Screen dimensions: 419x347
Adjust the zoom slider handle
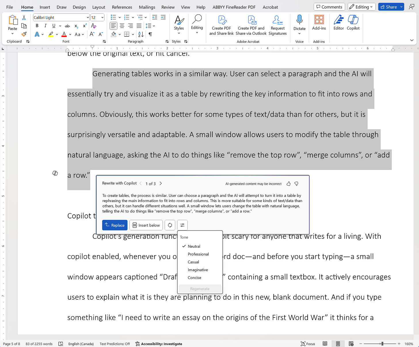(382, 344)
